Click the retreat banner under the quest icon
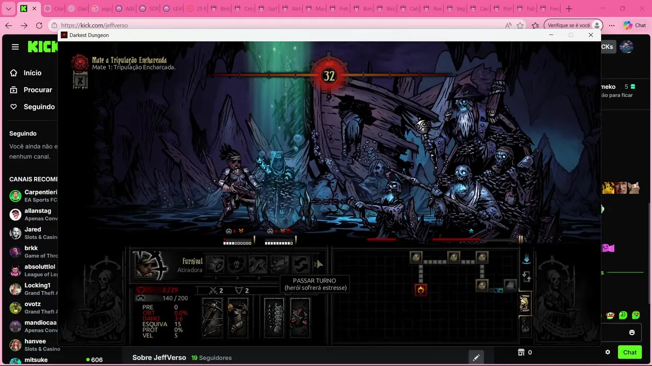This screenshot has height=366, width=652. [x=80, y=80]
